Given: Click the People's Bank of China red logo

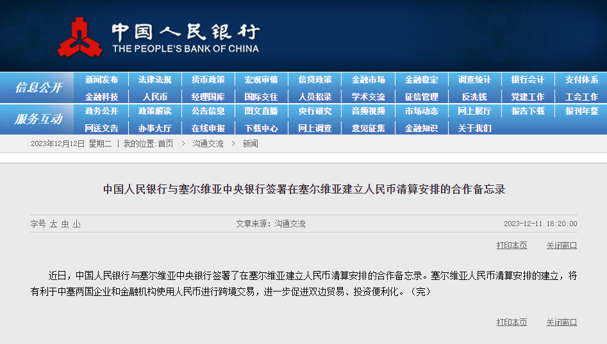Looking at the screenshot, I should [79, 37].
